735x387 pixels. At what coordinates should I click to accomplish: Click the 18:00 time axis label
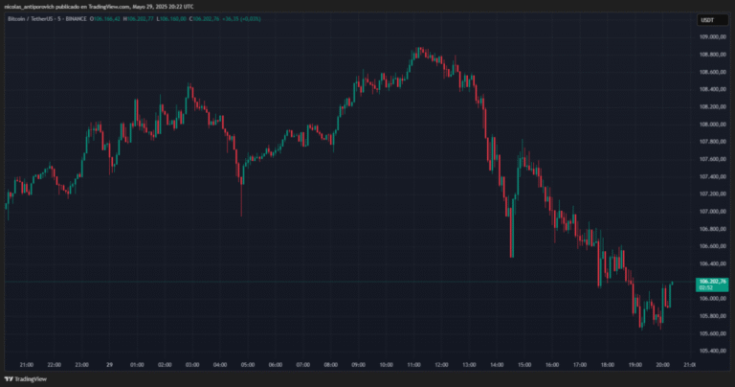coord(608,365)
